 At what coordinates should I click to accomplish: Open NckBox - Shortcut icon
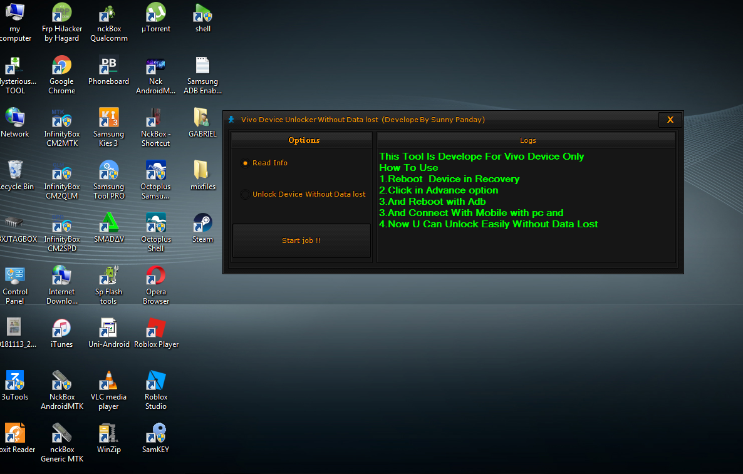[156, 127]
